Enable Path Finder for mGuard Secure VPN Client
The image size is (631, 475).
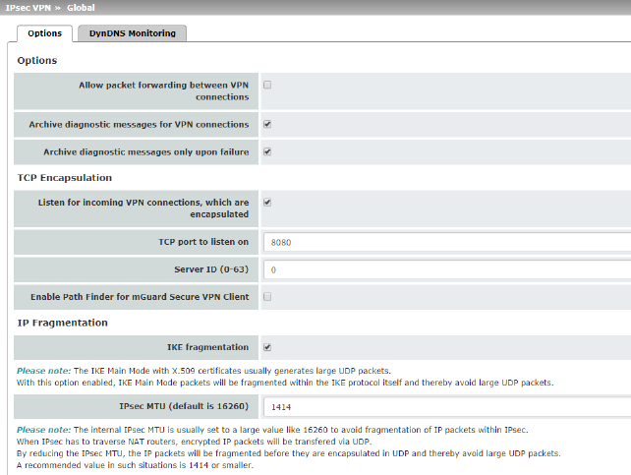point(267,297)
